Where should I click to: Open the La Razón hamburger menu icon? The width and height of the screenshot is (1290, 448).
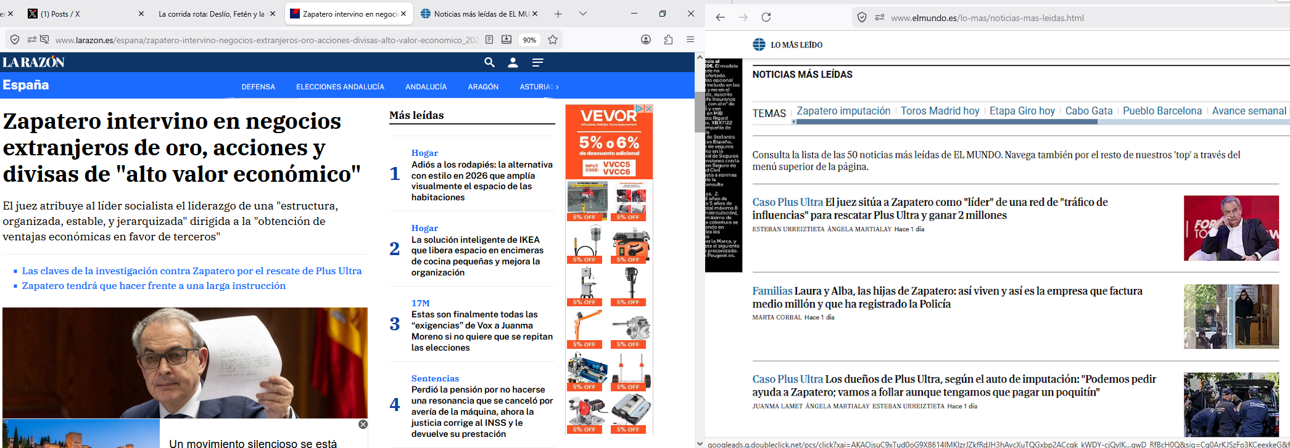point(538,62)
